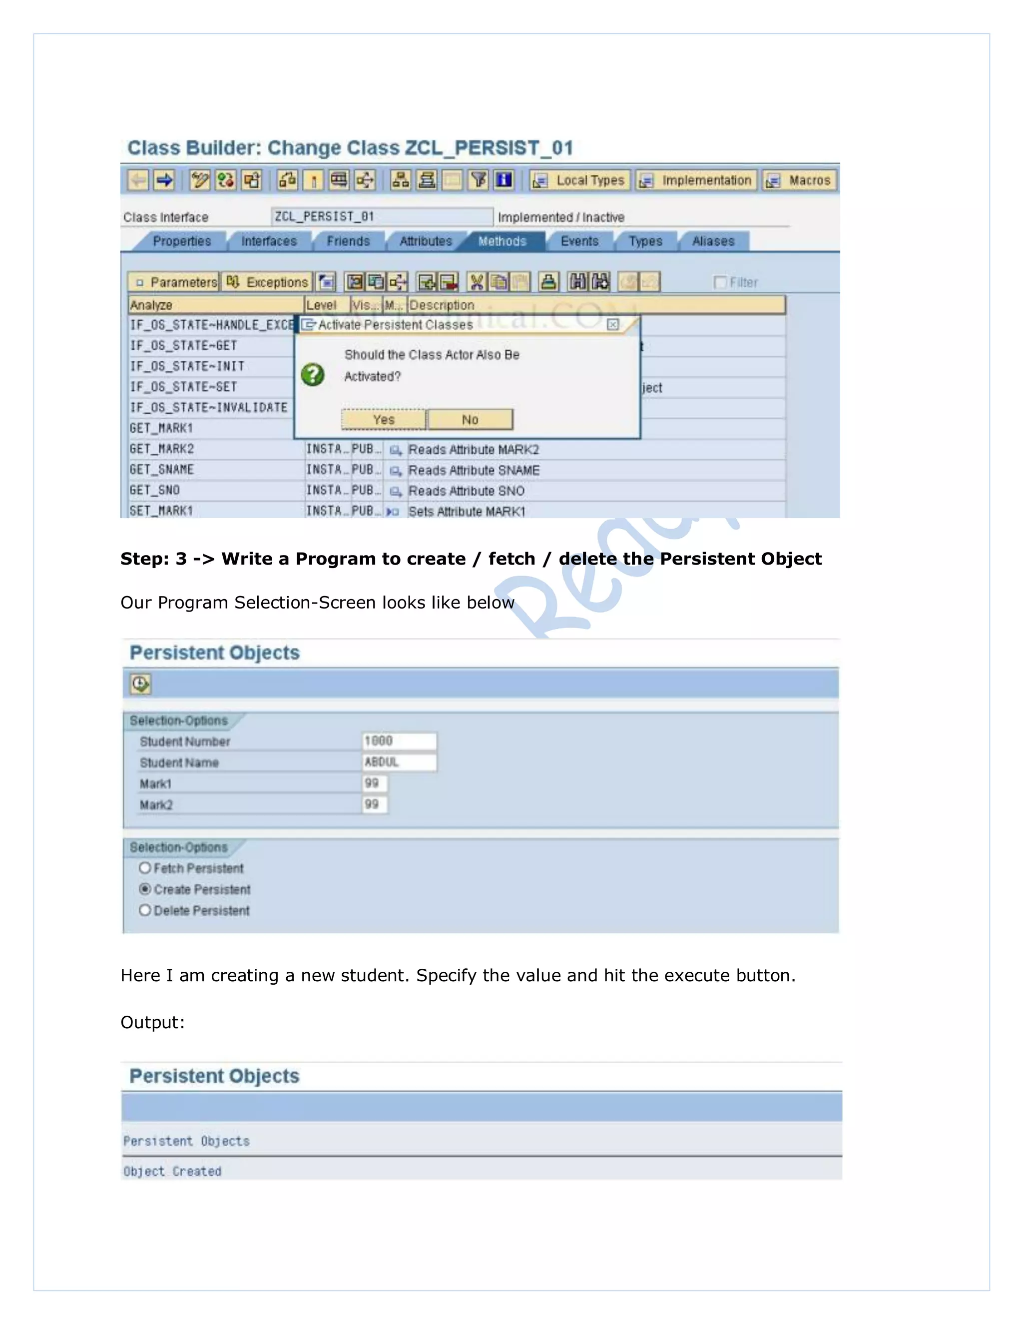Click the Parameters button
This screenshot has width=1023, height=1324.
tap(174, 282)
